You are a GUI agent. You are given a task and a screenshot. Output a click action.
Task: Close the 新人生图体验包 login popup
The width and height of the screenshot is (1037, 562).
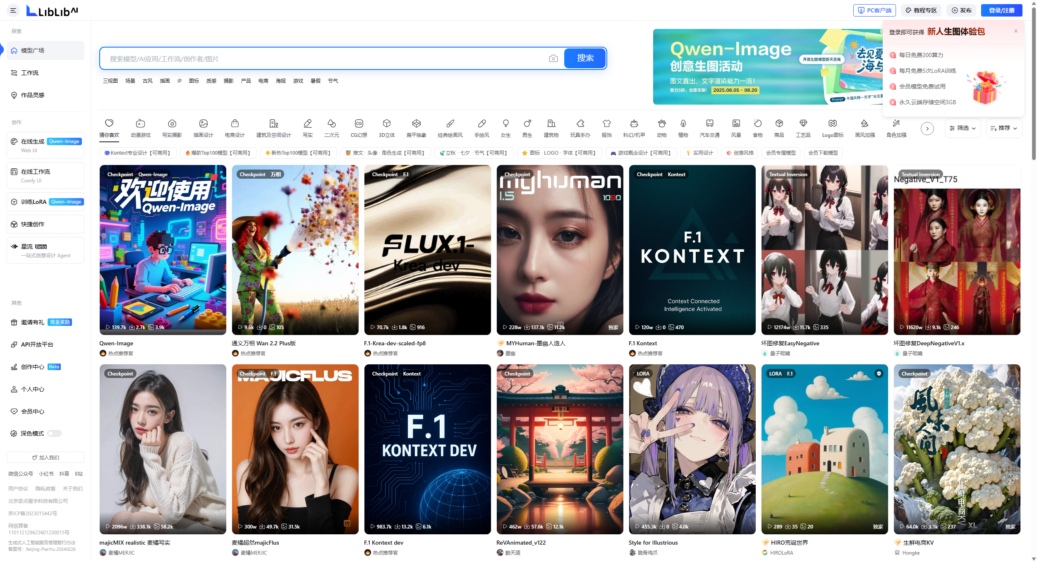tap(1015, 31)
